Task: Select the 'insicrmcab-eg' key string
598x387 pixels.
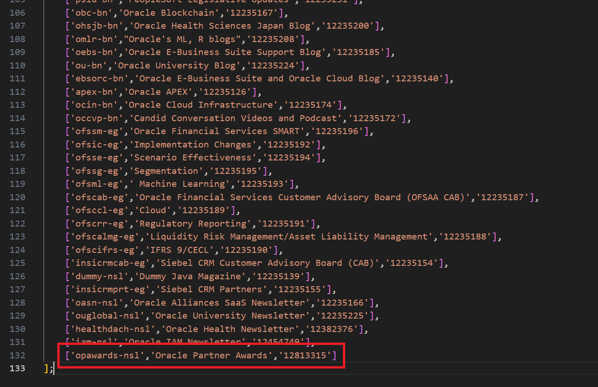Action: pyautogui.click(x=110, y=263)
